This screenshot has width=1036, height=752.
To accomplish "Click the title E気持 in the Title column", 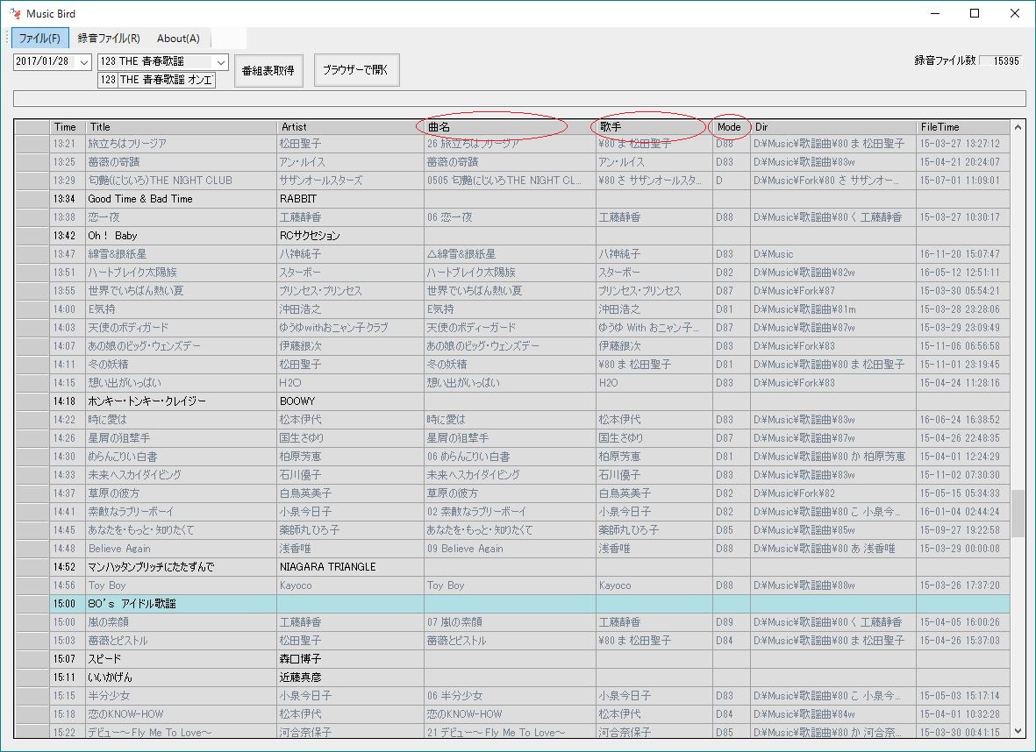I will (x=102, y=309).
